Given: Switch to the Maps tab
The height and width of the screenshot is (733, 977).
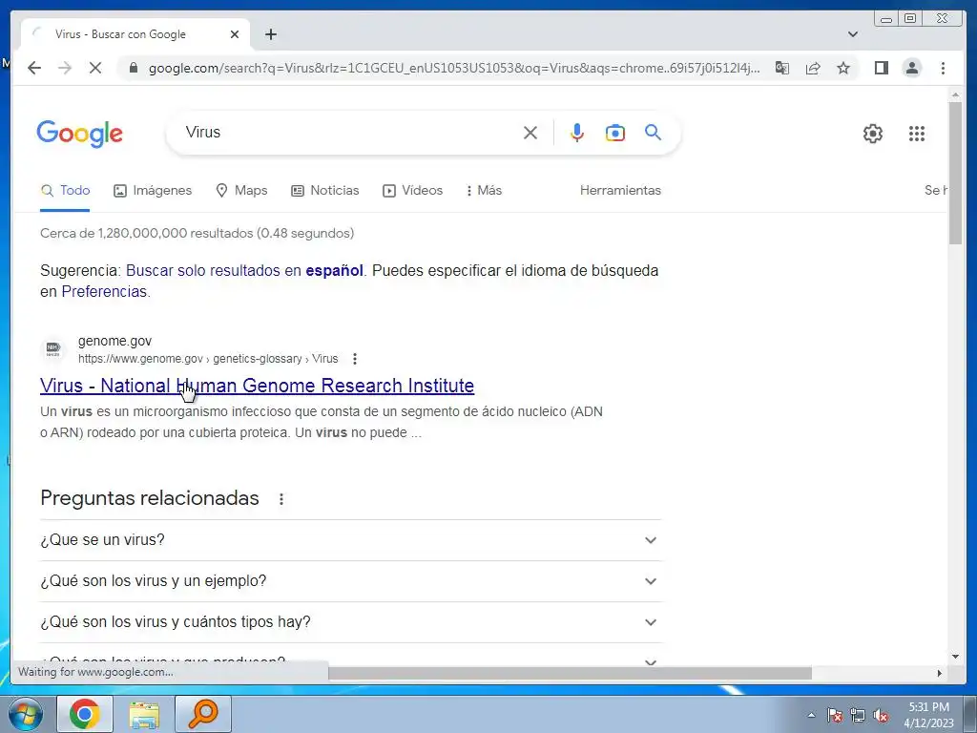Looking at the screenshot, I should pos(241,190).
